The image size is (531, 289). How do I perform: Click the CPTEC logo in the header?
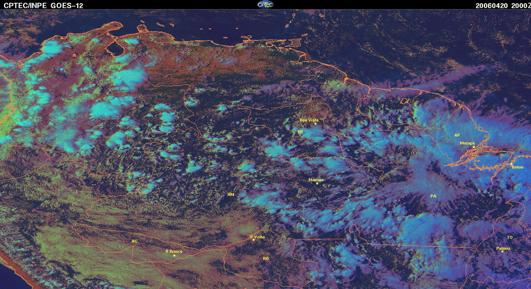265,5
